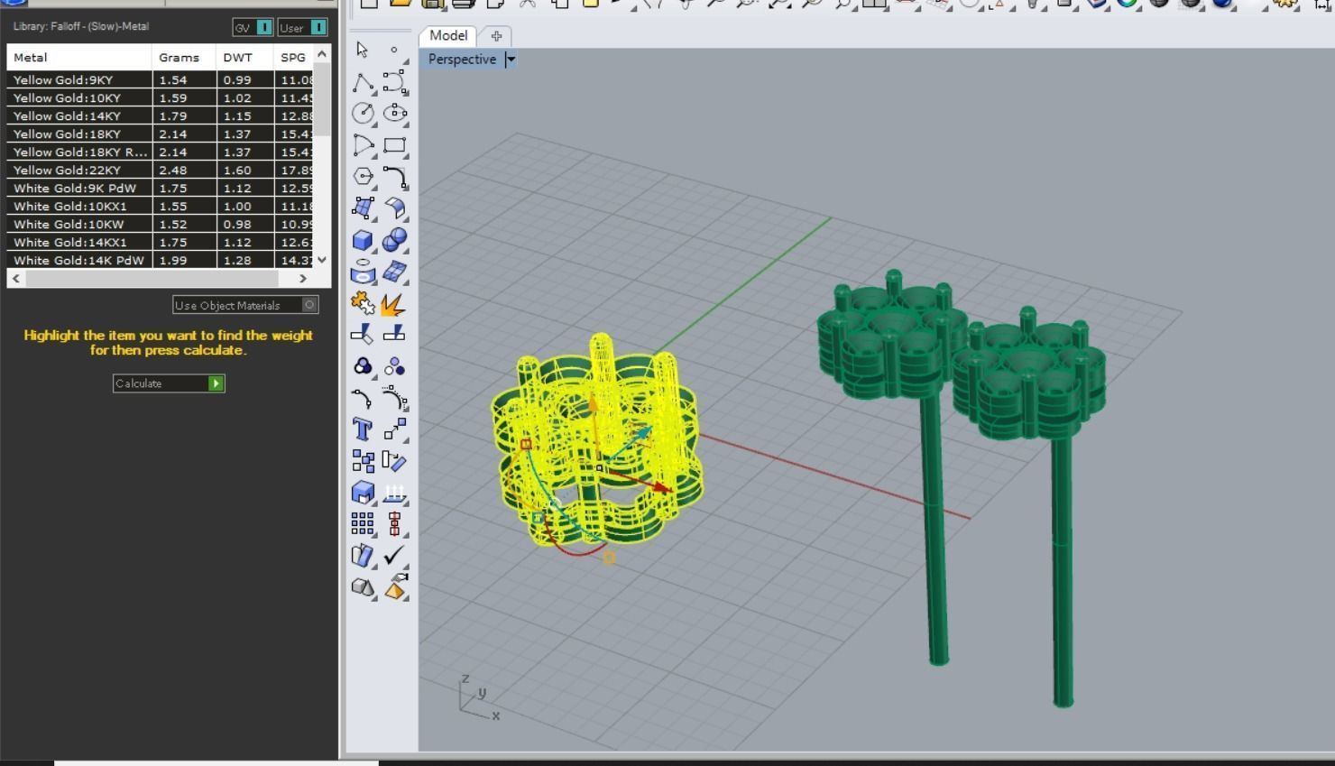1335x766 pixels.
Task: Sort by the DWT column header
Action: point(245,57)
